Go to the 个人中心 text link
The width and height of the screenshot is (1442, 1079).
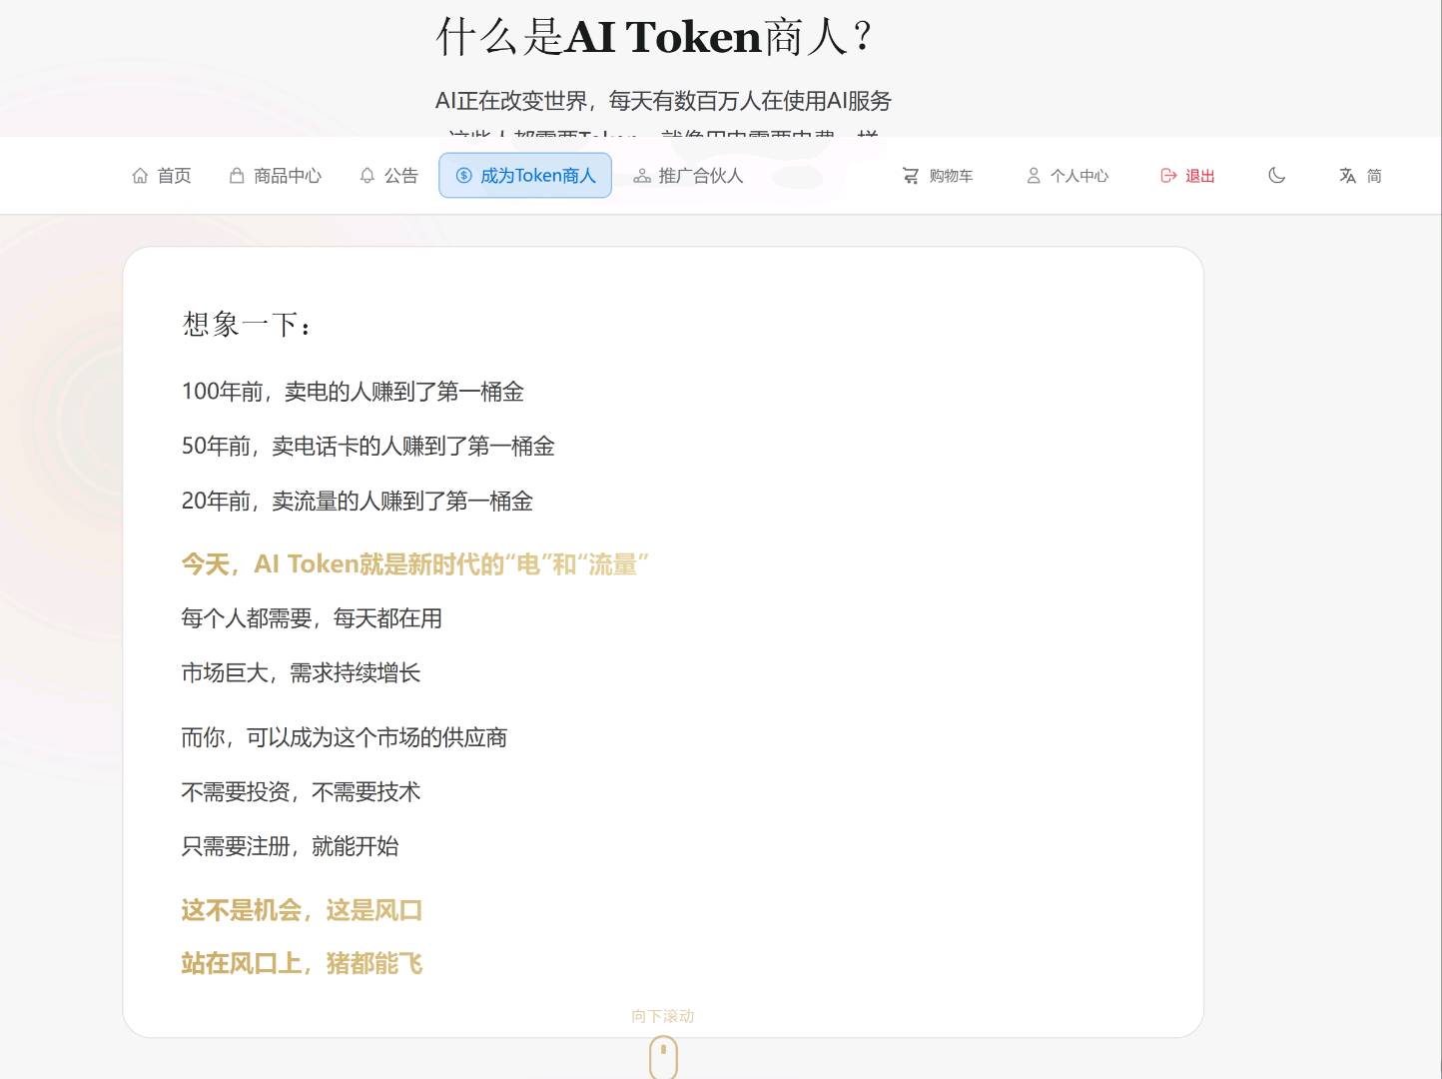pos(1080,176)
